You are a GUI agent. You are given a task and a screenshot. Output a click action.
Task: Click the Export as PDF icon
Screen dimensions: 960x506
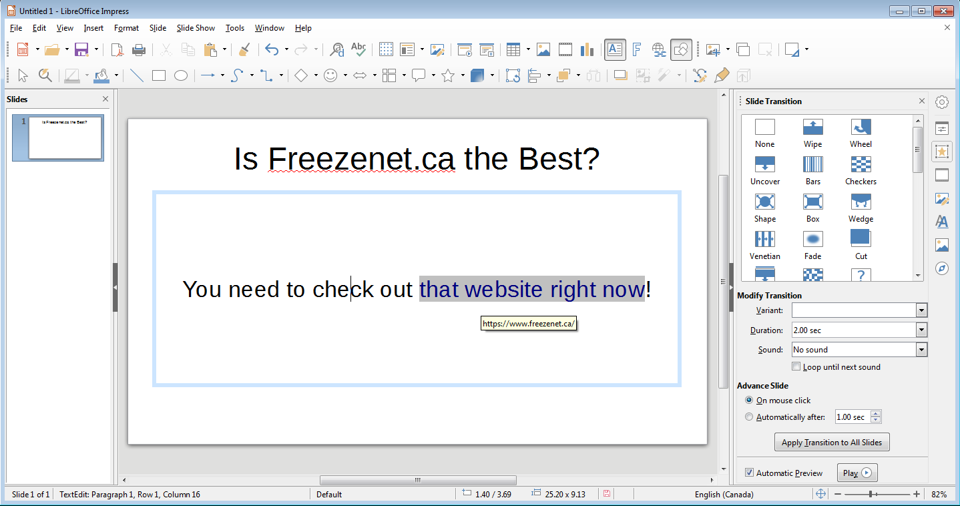click(117, 49)
